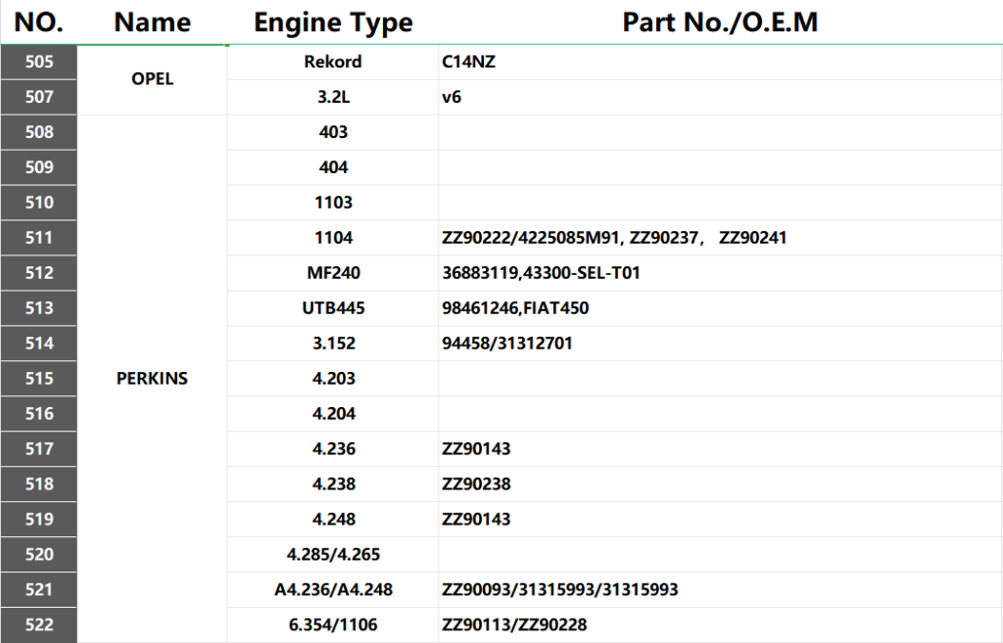Click the "ZZ90238" part number cell
This screenshot has height=643, width=1003.
point(720,483)
